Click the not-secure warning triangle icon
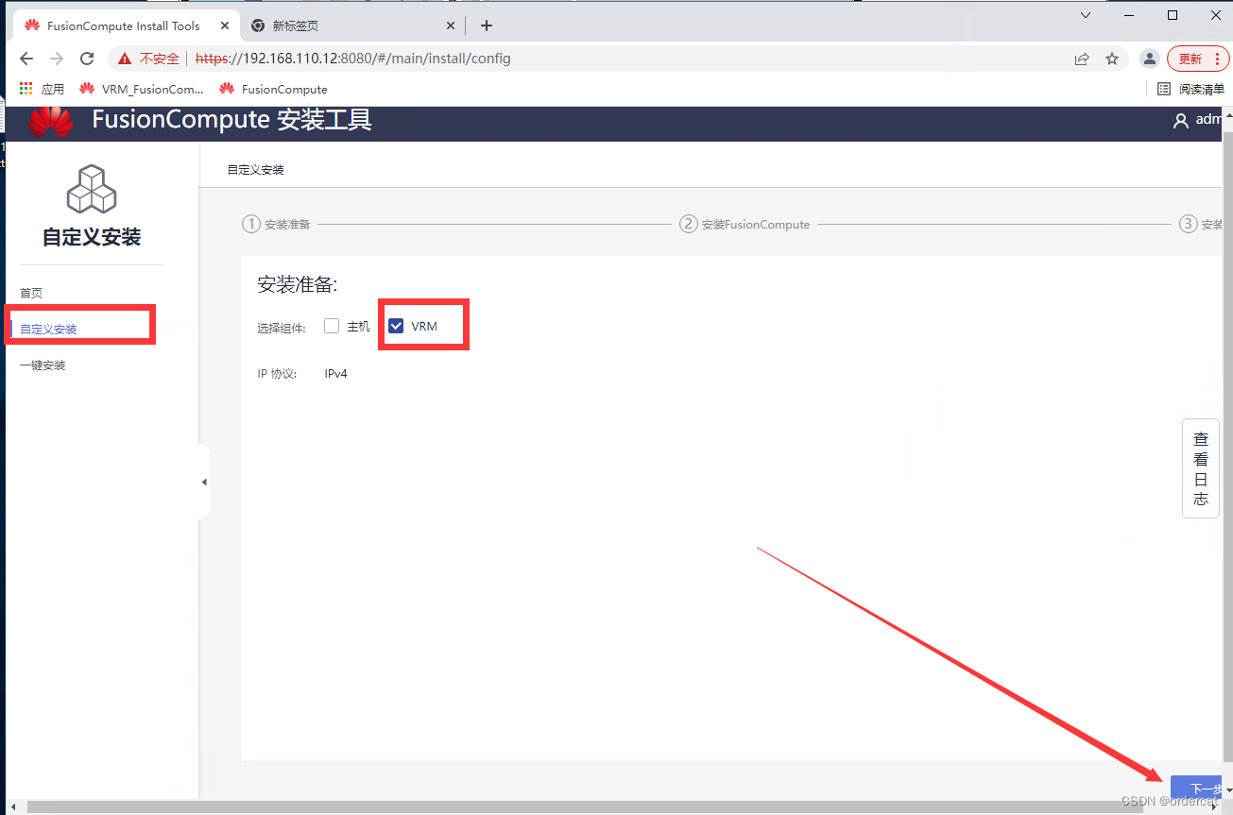 tap(125, 59)
